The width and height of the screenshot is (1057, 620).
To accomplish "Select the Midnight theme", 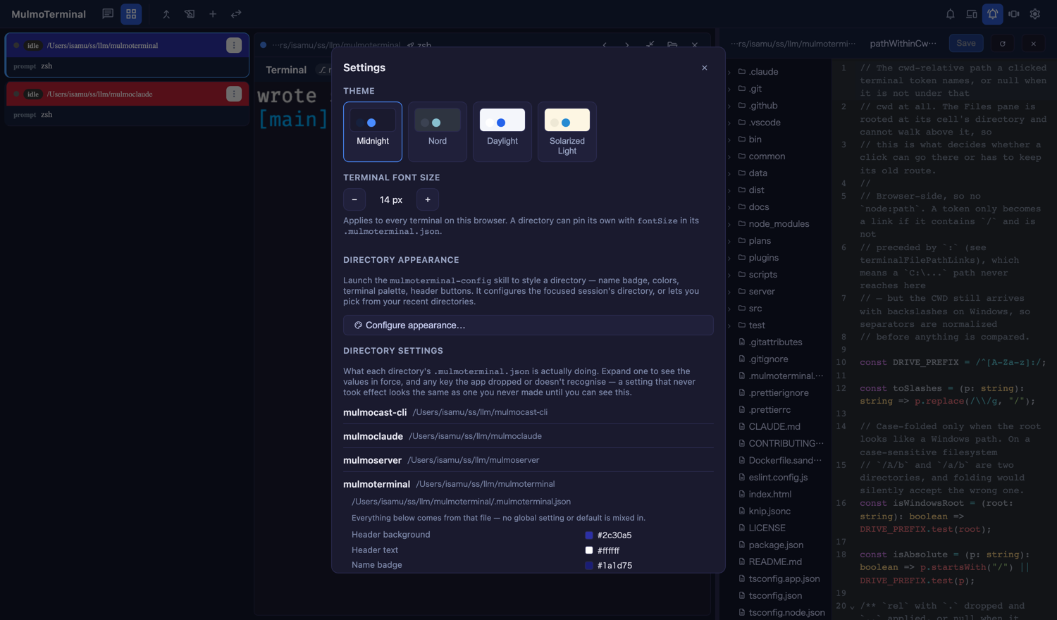I will (x=373, y=132).
